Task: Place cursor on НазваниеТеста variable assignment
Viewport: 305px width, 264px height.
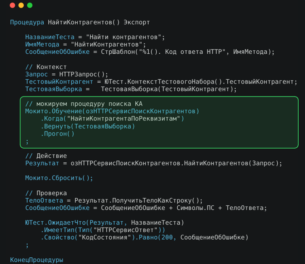Action: (x=50, y=37)
